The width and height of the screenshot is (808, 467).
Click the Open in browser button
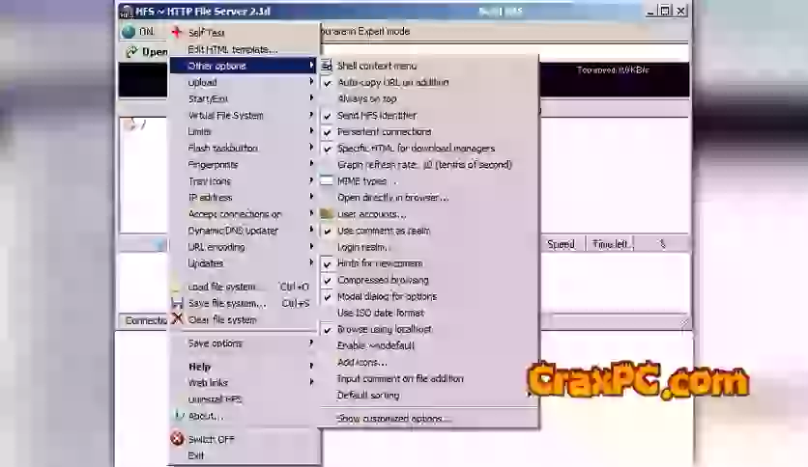(145, 52)
